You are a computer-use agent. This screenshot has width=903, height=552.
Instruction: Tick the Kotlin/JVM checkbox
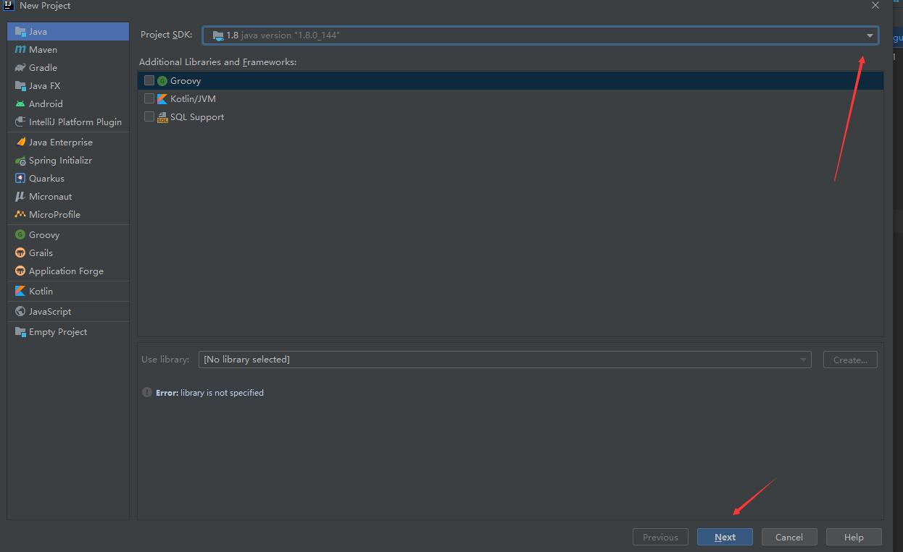pos(149,98)
